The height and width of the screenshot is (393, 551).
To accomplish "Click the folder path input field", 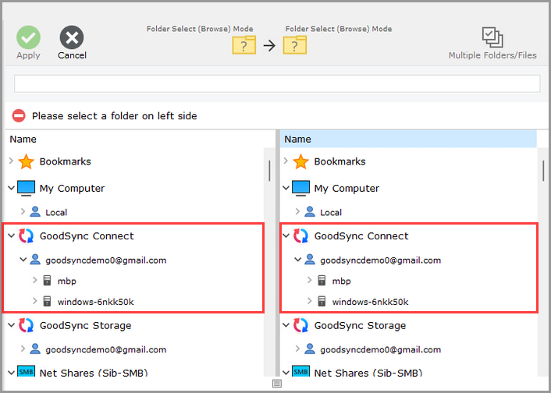I will pos(277,83).
